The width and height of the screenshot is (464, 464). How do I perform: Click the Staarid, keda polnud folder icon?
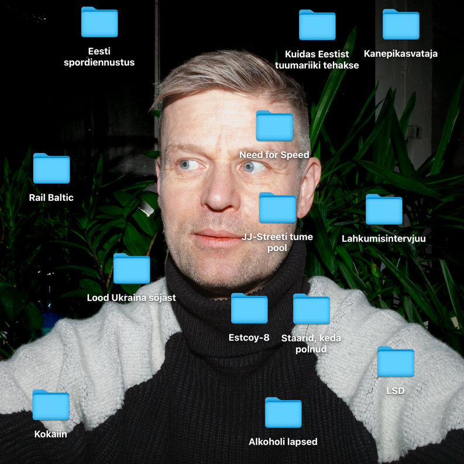[x=311, y=309]
